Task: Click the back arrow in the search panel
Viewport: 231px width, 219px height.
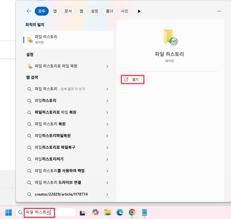Action: (29, 11)
